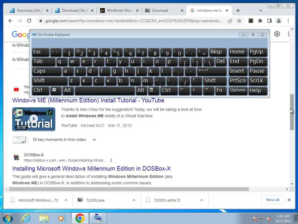Bookmark this page with the star icon

coord(239,21)
